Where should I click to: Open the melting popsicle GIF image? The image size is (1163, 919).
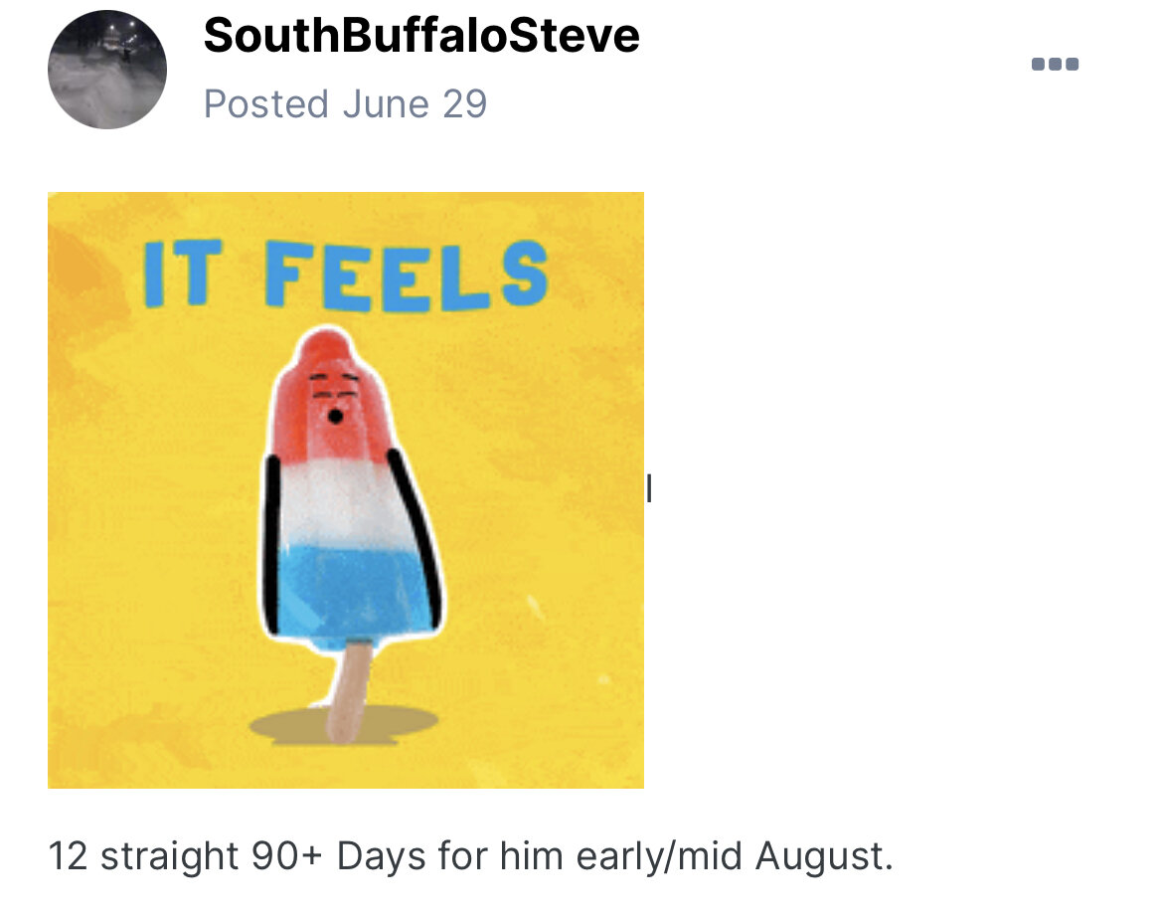click(x=346, y=490)
